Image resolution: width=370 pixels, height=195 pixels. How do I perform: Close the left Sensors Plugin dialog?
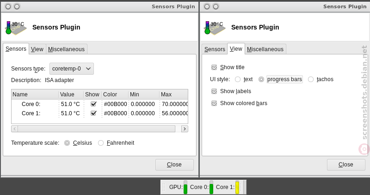click(174, 165)
